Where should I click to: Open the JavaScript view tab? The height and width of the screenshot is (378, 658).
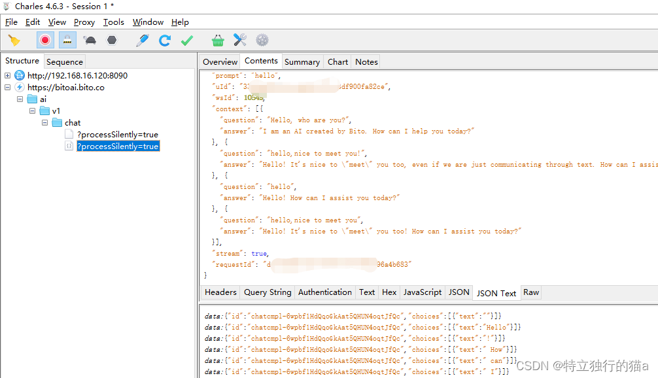point(422,292)
